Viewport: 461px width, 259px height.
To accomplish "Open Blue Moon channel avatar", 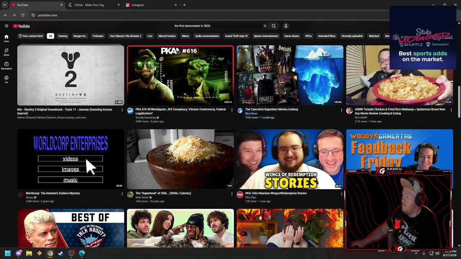I will coord(240,111).
